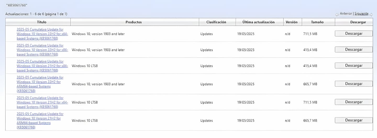Download the 21H2 x86 LTSB update
Viewport: 377px width, 138px height.
coord(353,66)
